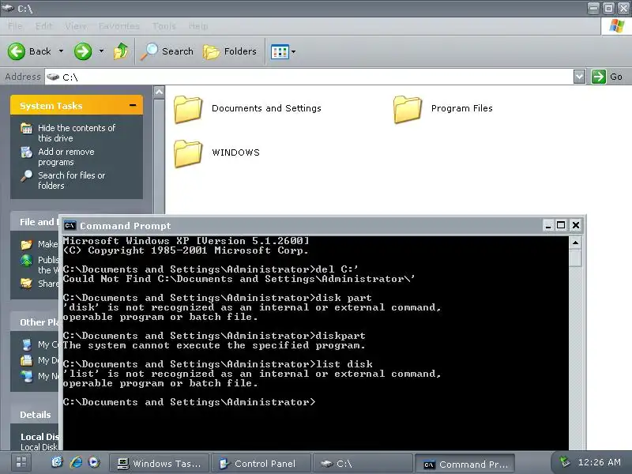Screen dimensions: 632x474
Task: Expand the Address bar dropdown
Action: click(579, 77)
